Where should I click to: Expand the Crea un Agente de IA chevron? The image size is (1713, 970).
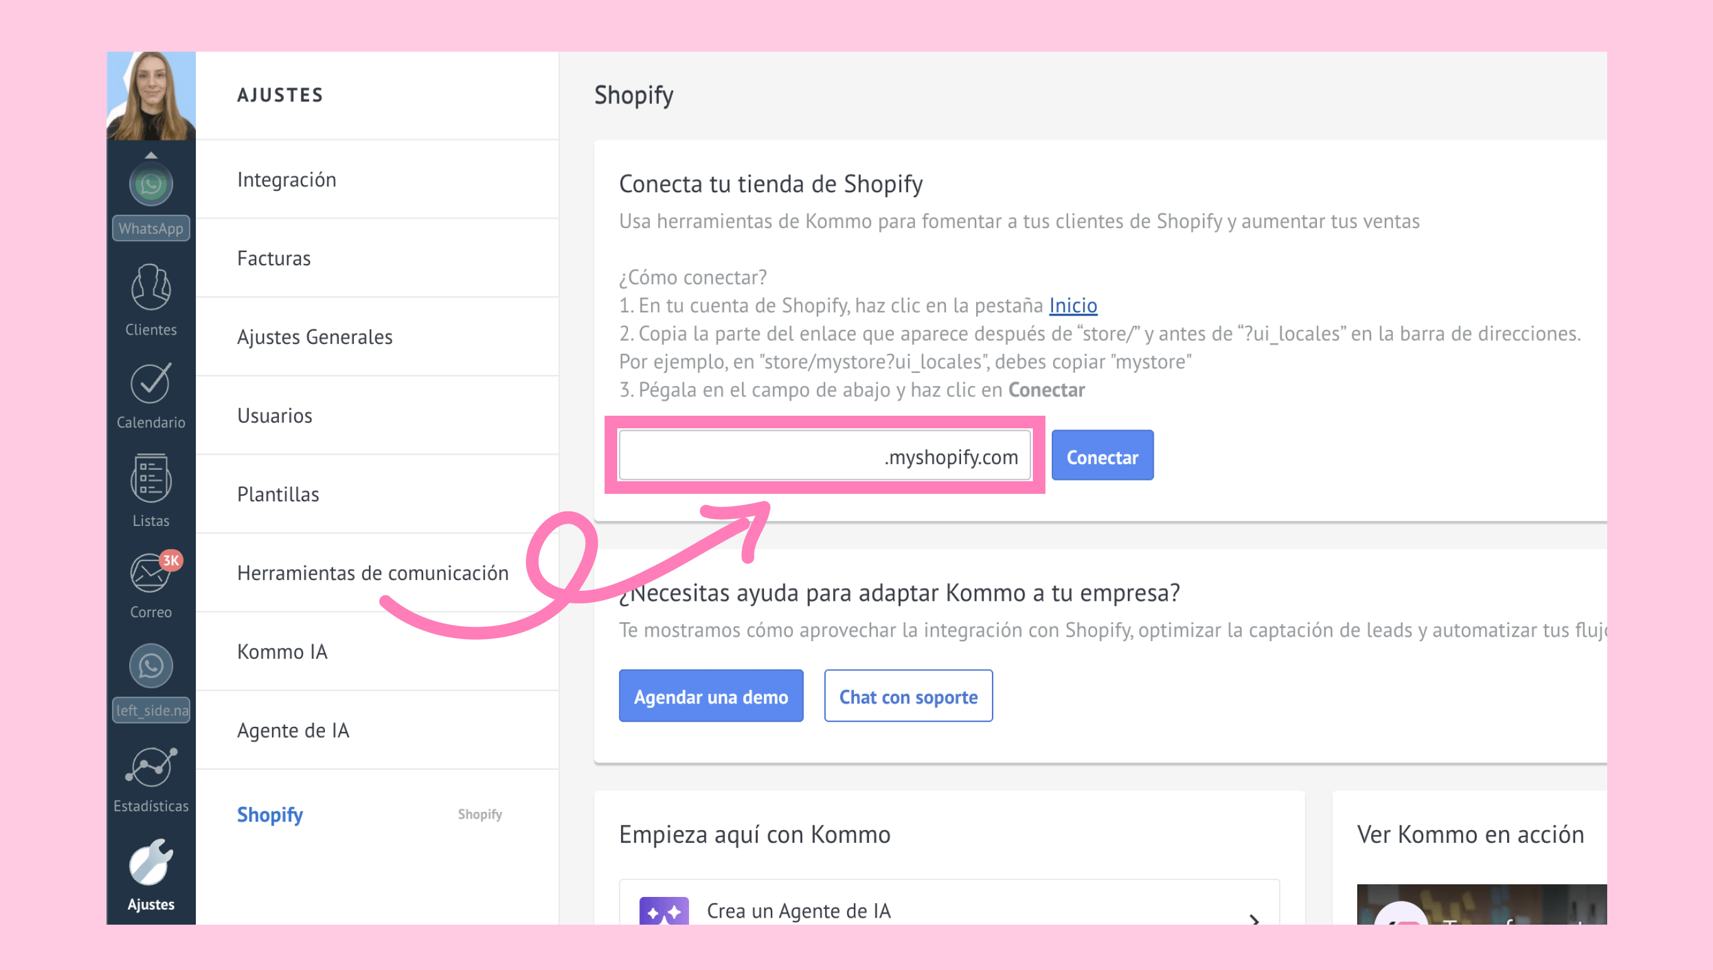coord(1253,920)
